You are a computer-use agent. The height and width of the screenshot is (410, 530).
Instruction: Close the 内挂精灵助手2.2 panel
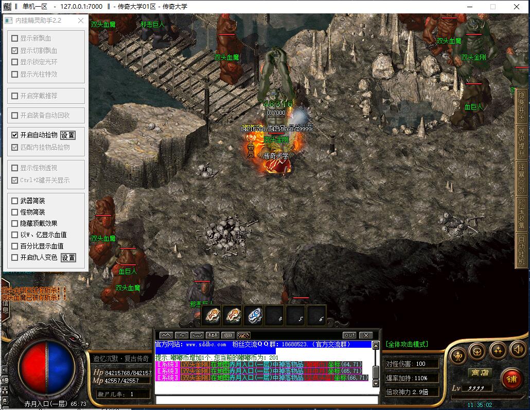(81, 21)
